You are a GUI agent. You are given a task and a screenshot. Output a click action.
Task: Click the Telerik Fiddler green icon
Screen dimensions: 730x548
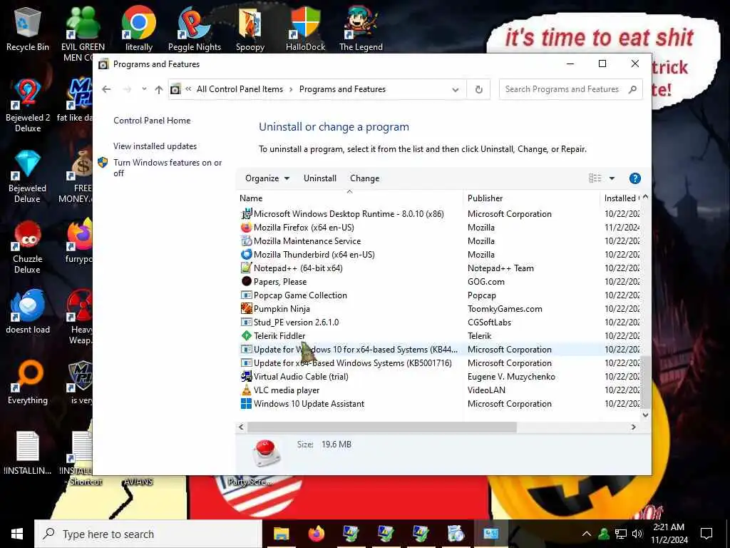pyautogui.click(x=246, y=335)
